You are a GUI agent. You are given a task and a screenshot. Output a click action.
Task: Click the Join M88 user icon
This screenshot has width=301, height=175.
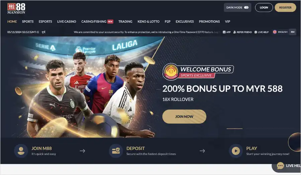click(21, 151)
